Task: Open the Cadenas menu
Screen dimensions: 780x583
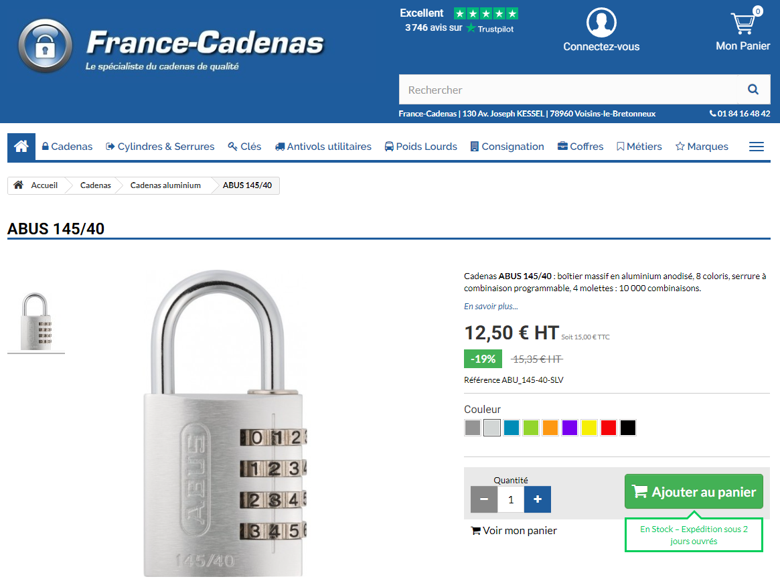Action: click(67, 147)
